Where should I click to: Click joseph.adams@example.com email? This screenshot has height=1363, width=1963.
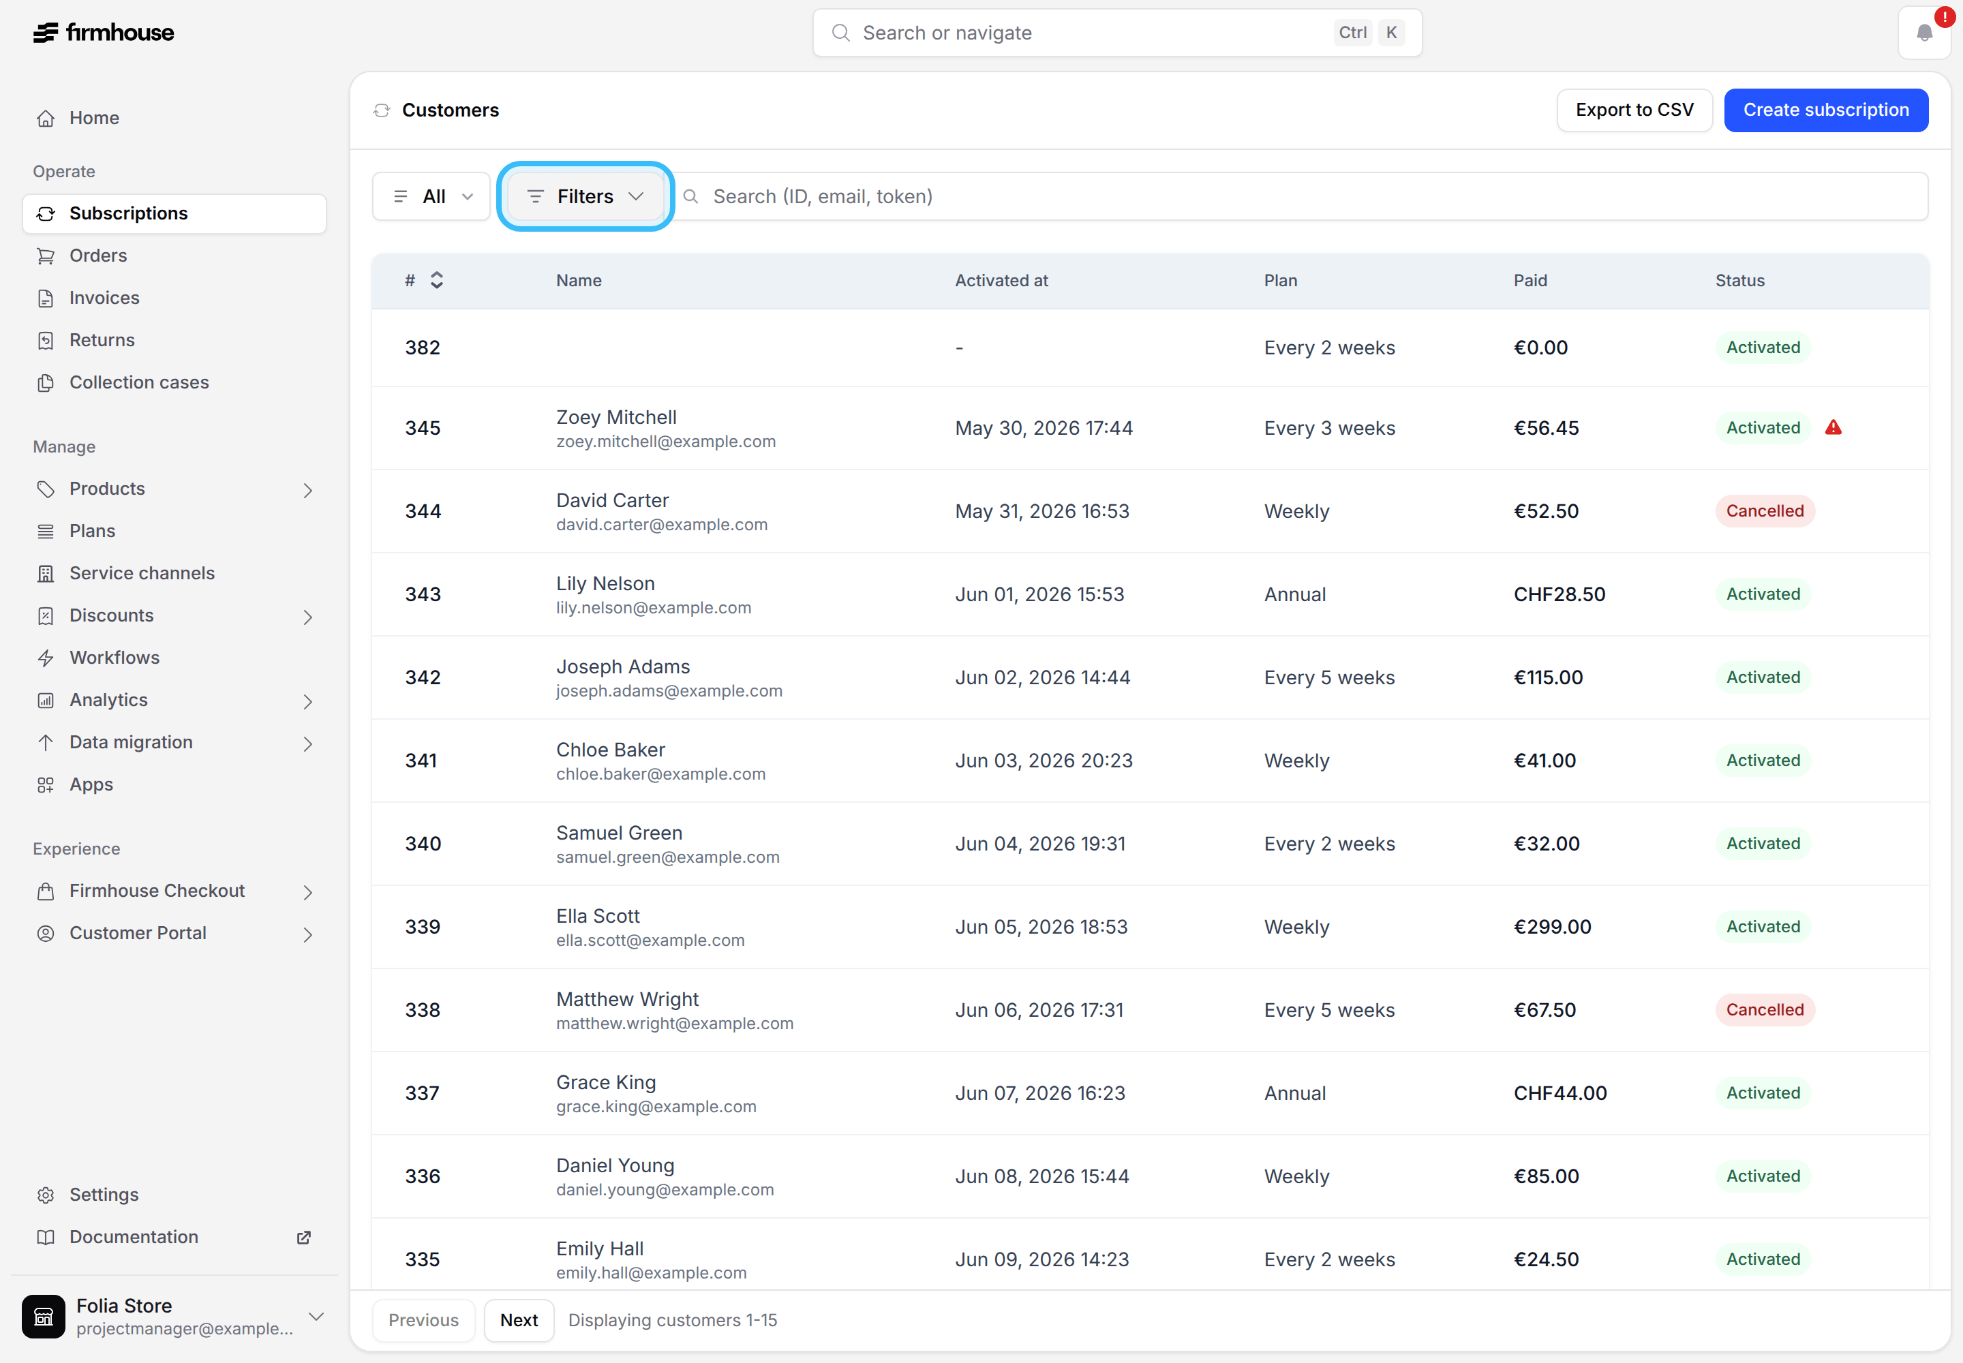[x=669, y=691]
